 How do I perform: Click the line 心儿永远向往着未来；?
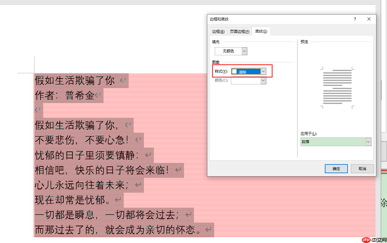click(x=81, y=185)
